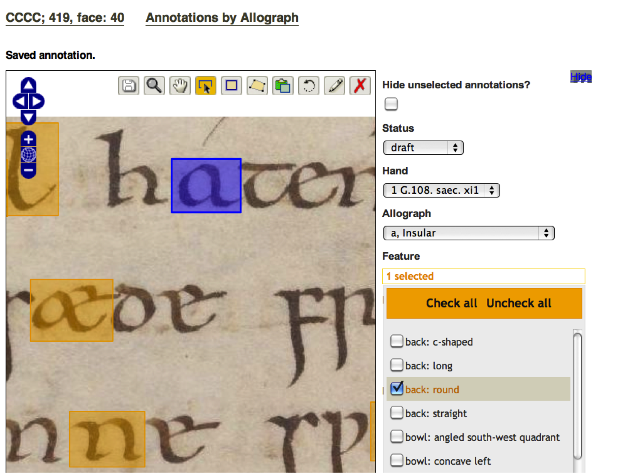Viewport: 640px width, 473px height.
Task: Expand the Allograph dropdown 'a, Insular'
Action: click(468, 233)
